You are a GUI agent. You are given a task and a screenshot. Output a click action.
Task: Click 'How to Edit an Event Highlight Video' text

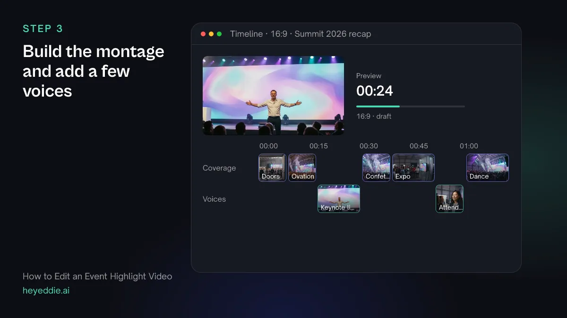click(97, 277)
